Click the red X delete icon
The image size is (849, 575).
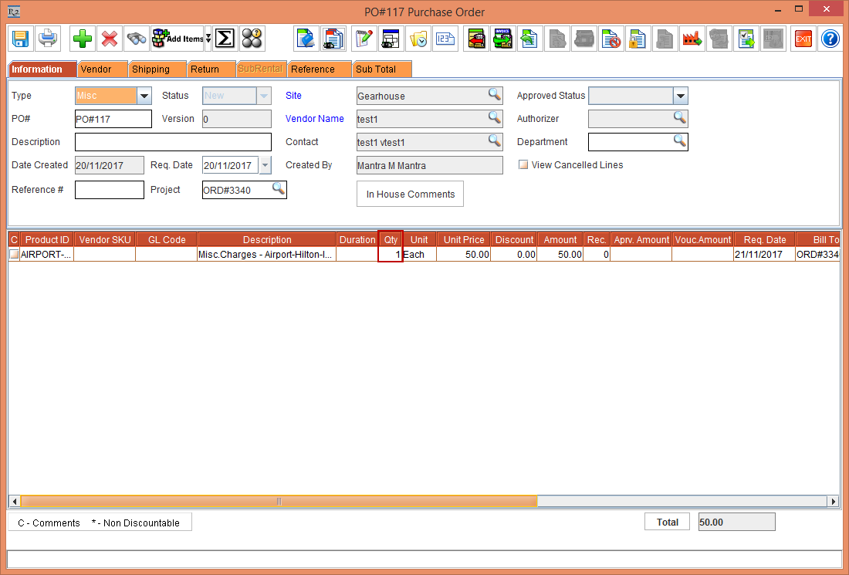tap(110, 38)
